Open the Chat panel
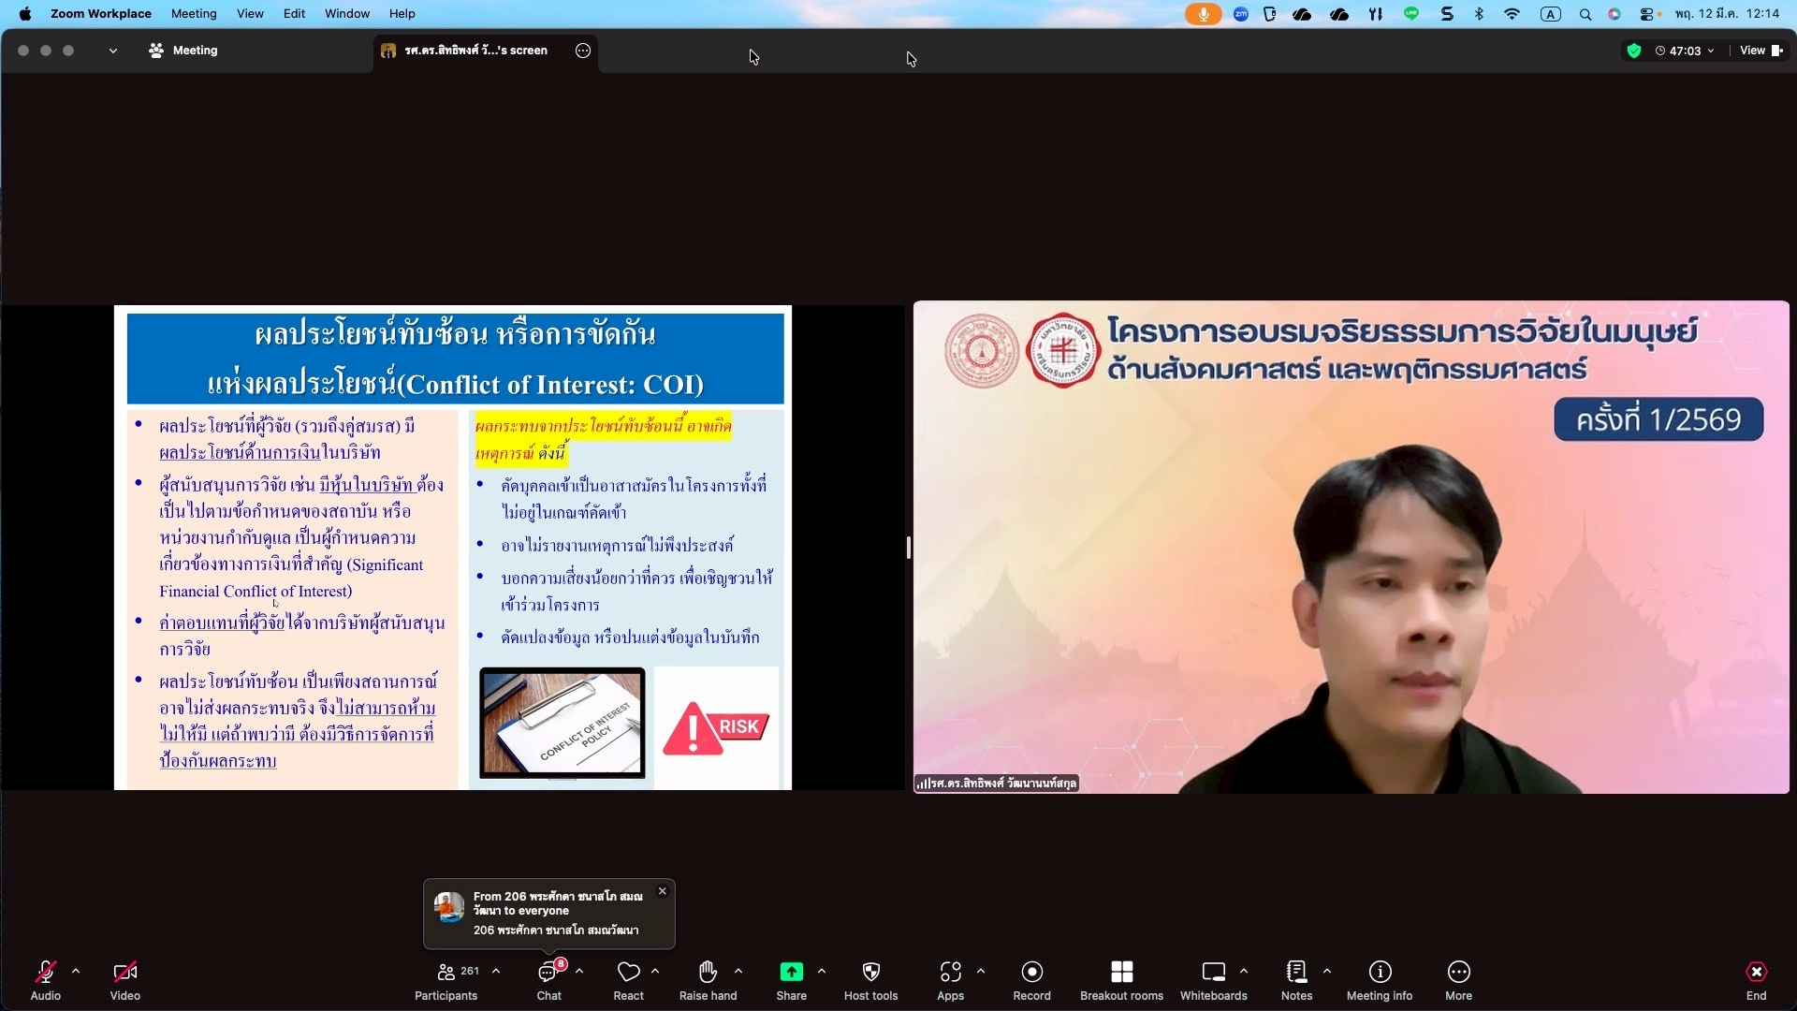Image resolution: width=1797 pixels, height=1011 pixels. click(x=548, y=979)
